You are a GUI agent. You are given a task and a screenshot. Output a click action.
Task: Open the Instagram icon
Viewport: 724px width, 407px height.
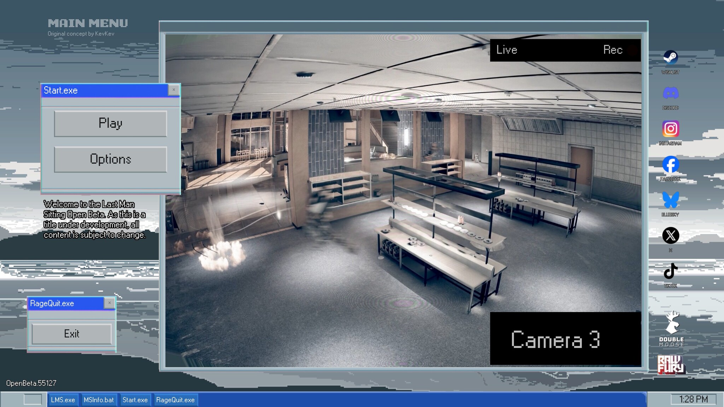click(670, 129)
